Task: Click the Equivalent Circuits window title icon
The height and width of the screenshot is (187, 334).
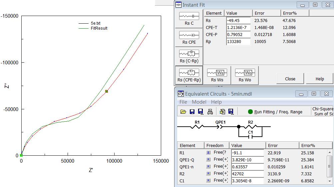Action: coord(181,94)
